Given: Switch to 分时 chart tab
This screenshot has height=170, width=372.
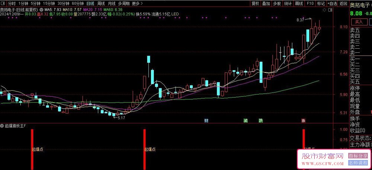Looking at the screenshot, I should [12, 3].
